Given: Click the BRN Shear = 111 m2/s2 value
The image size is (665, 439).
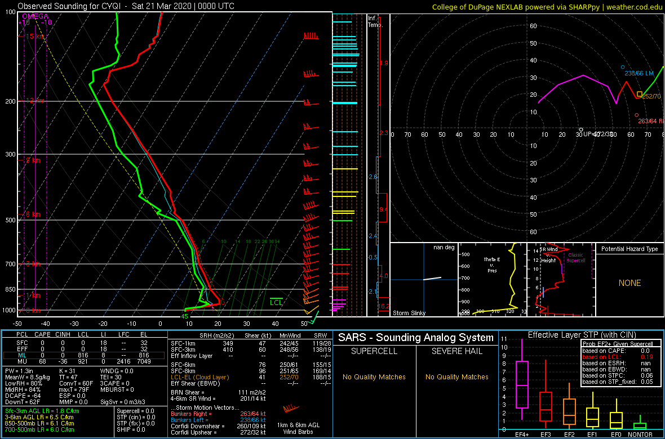Looking at the screenshot, I should [219, 393].
